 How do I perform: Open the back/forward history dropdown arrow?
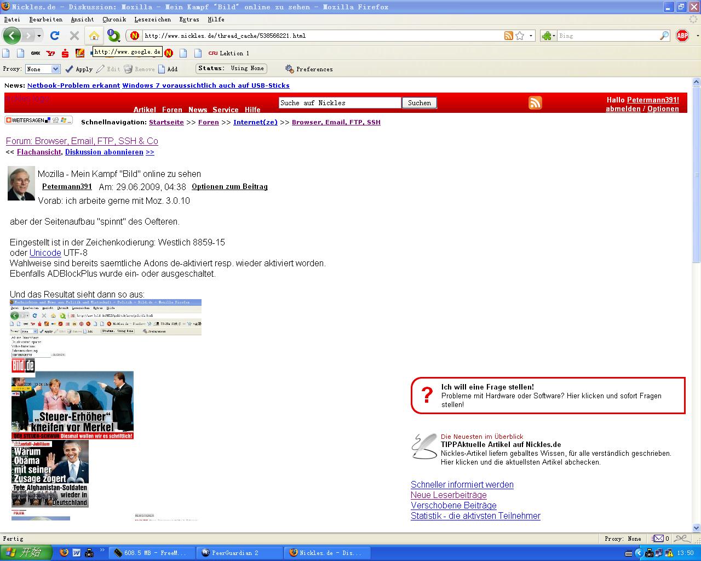[x=39, y=36]
